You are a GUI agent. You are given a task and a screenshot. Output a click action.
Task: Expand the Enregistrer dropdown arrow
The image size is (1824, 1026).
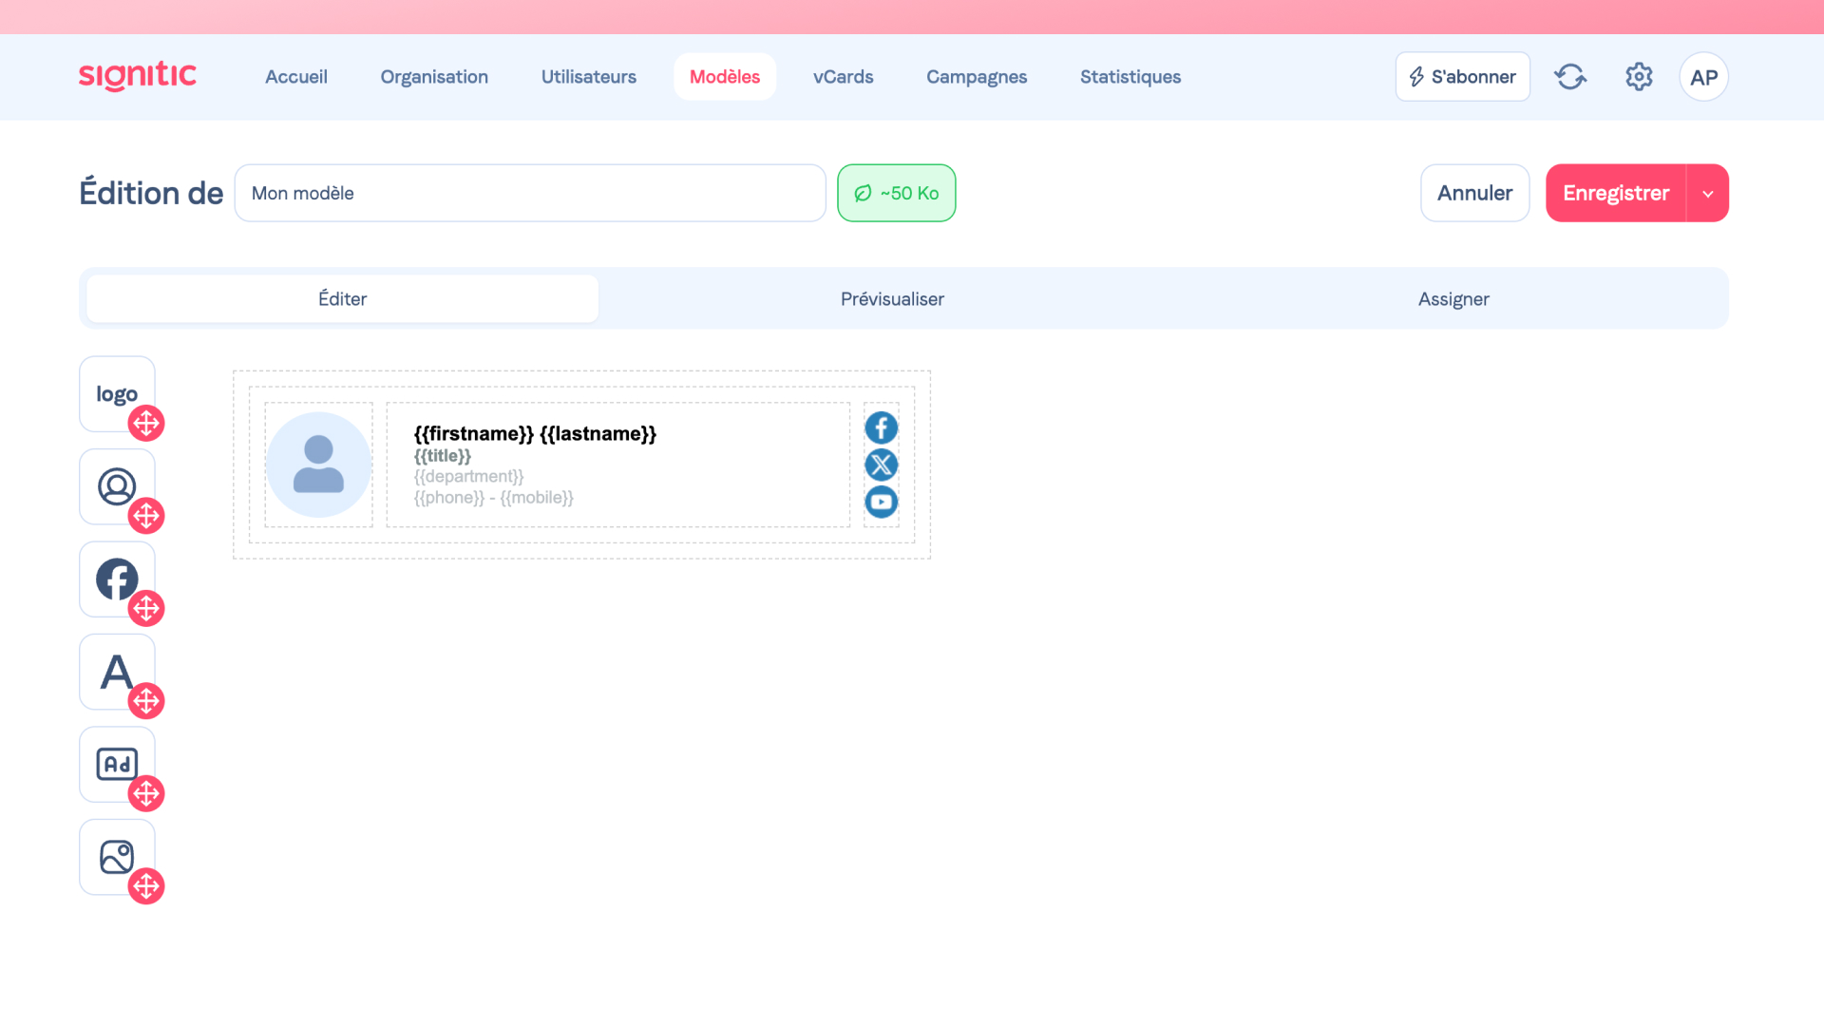(x=1707, y=194)
